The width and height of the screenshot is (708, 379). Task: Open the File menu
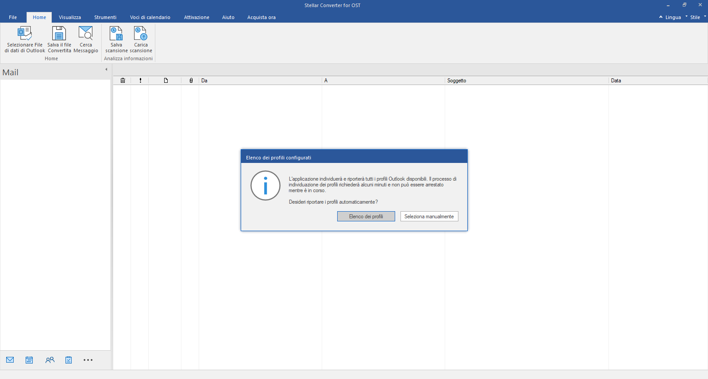[x=13, y=17]
